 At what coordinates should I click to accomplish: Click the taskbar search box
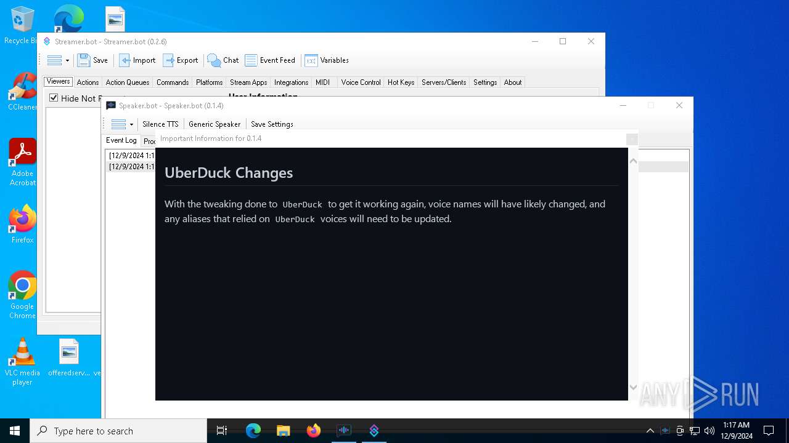[118, 431]
